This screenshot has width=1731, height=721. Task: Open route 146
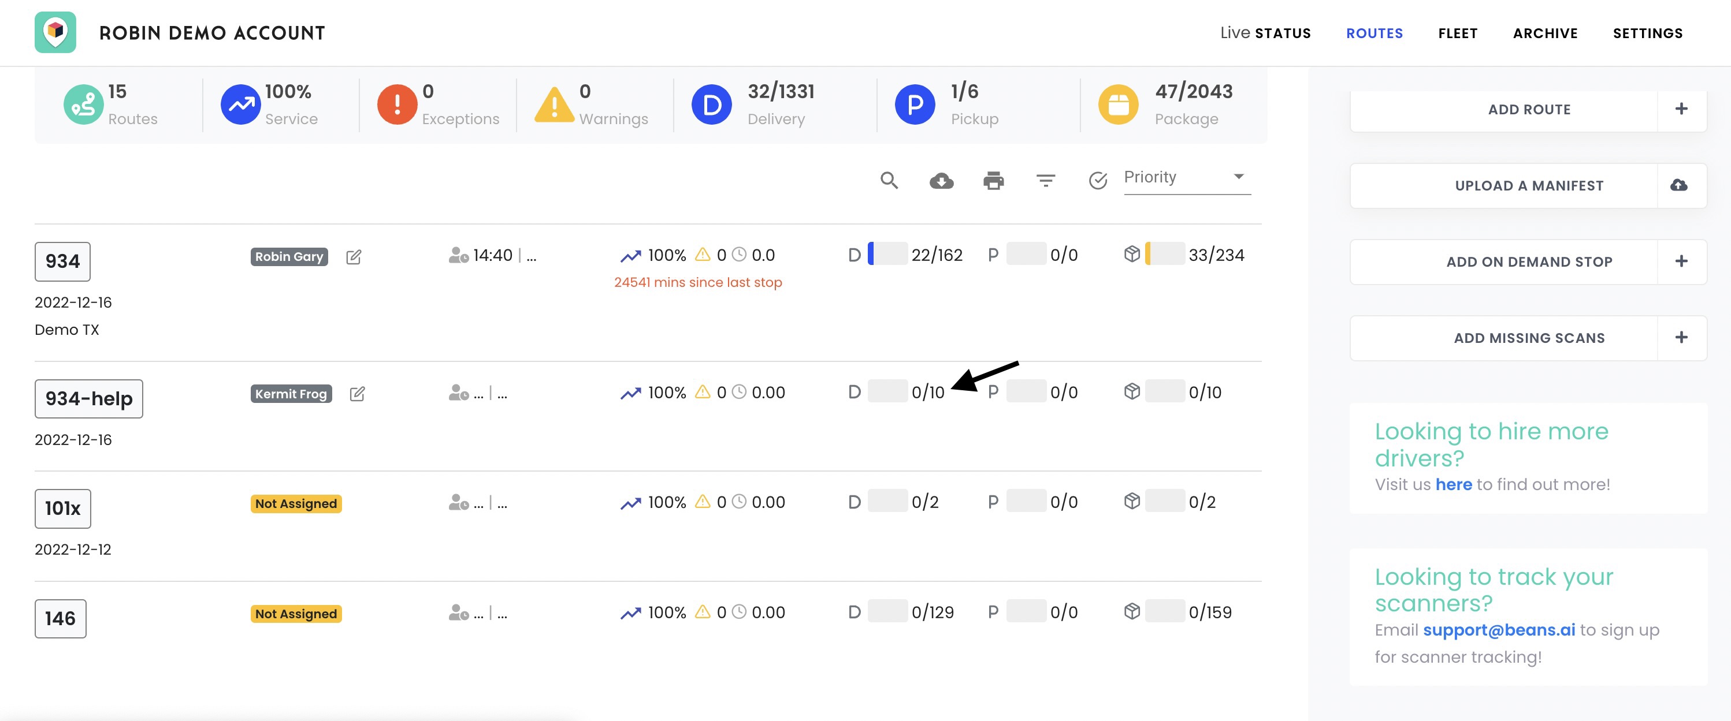[61, 618]
